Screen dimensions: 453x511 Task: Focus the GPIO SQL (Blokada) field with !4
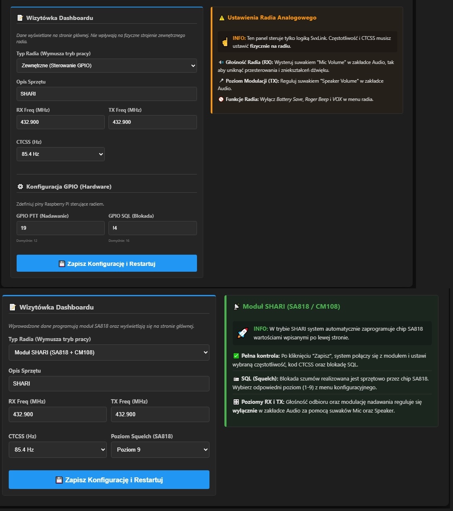tap(153, 228)
